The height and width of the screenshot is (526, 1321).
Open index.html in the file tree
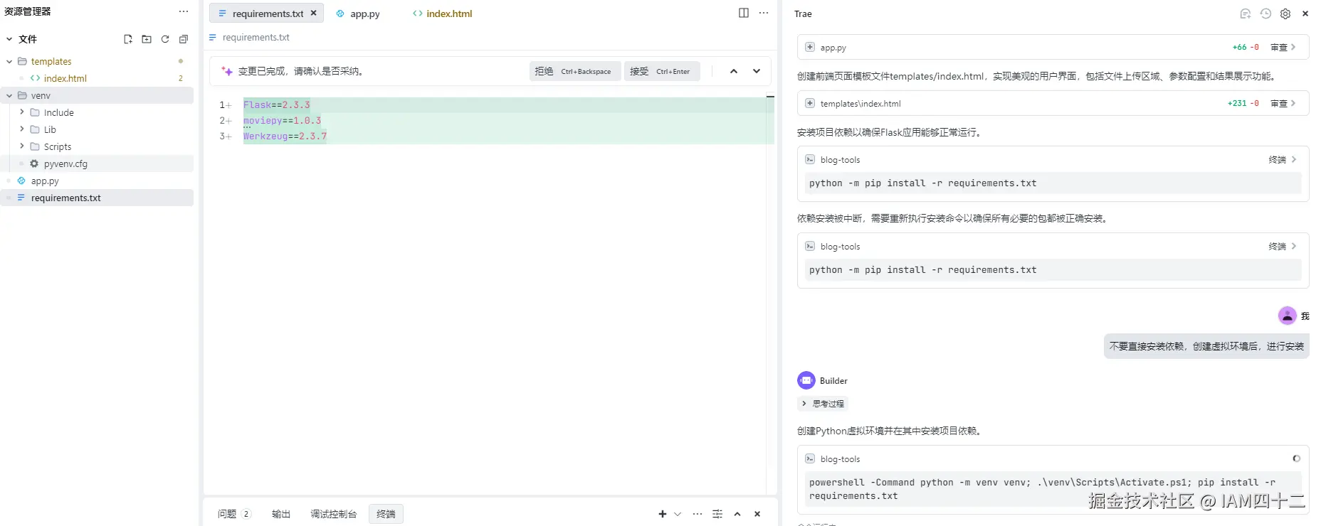pyautogui.click(x=65, y=78)
